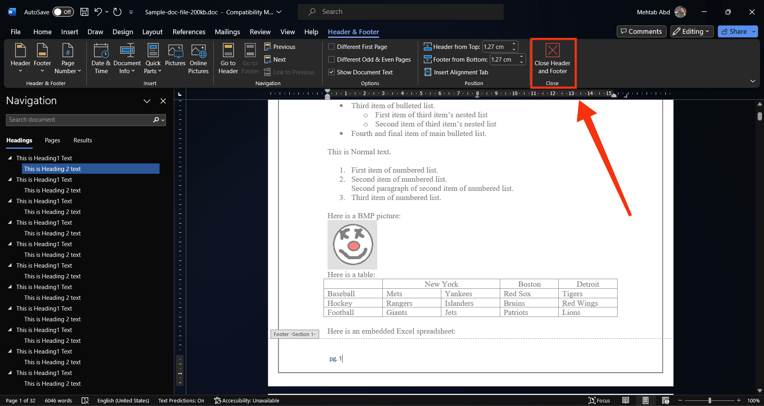This screenshot has height=406, width=764.
Task: Switch to Print Layout view
Action: pos(645,400)
